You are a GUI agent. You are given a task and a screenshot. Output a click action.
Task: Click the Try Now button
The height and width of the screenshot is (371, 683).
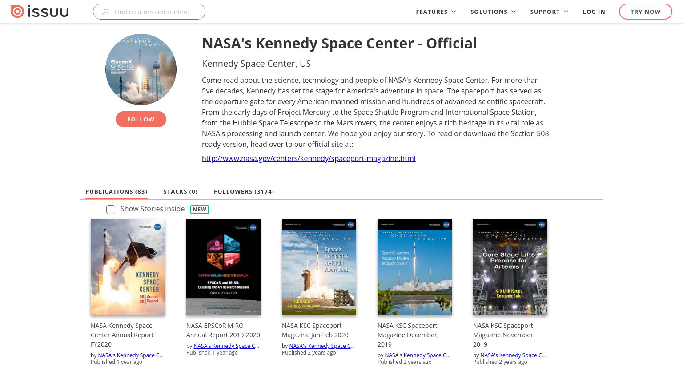click(645, 12)
